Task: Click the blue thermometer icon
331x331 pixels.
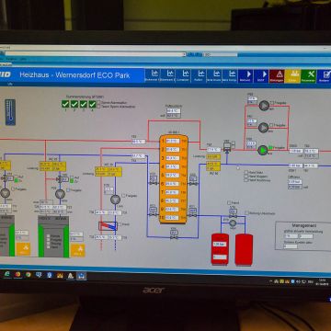Action: [x=10, y=112]
